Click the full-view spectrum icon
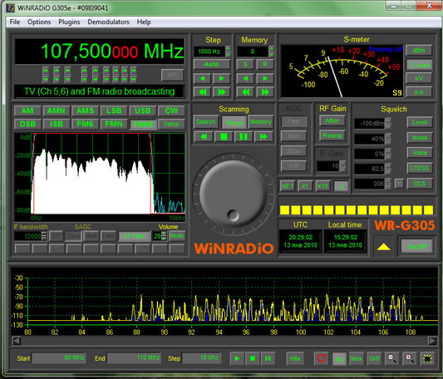Image resolution: width=443 pixels, height=379 pixels. [427, 358]
